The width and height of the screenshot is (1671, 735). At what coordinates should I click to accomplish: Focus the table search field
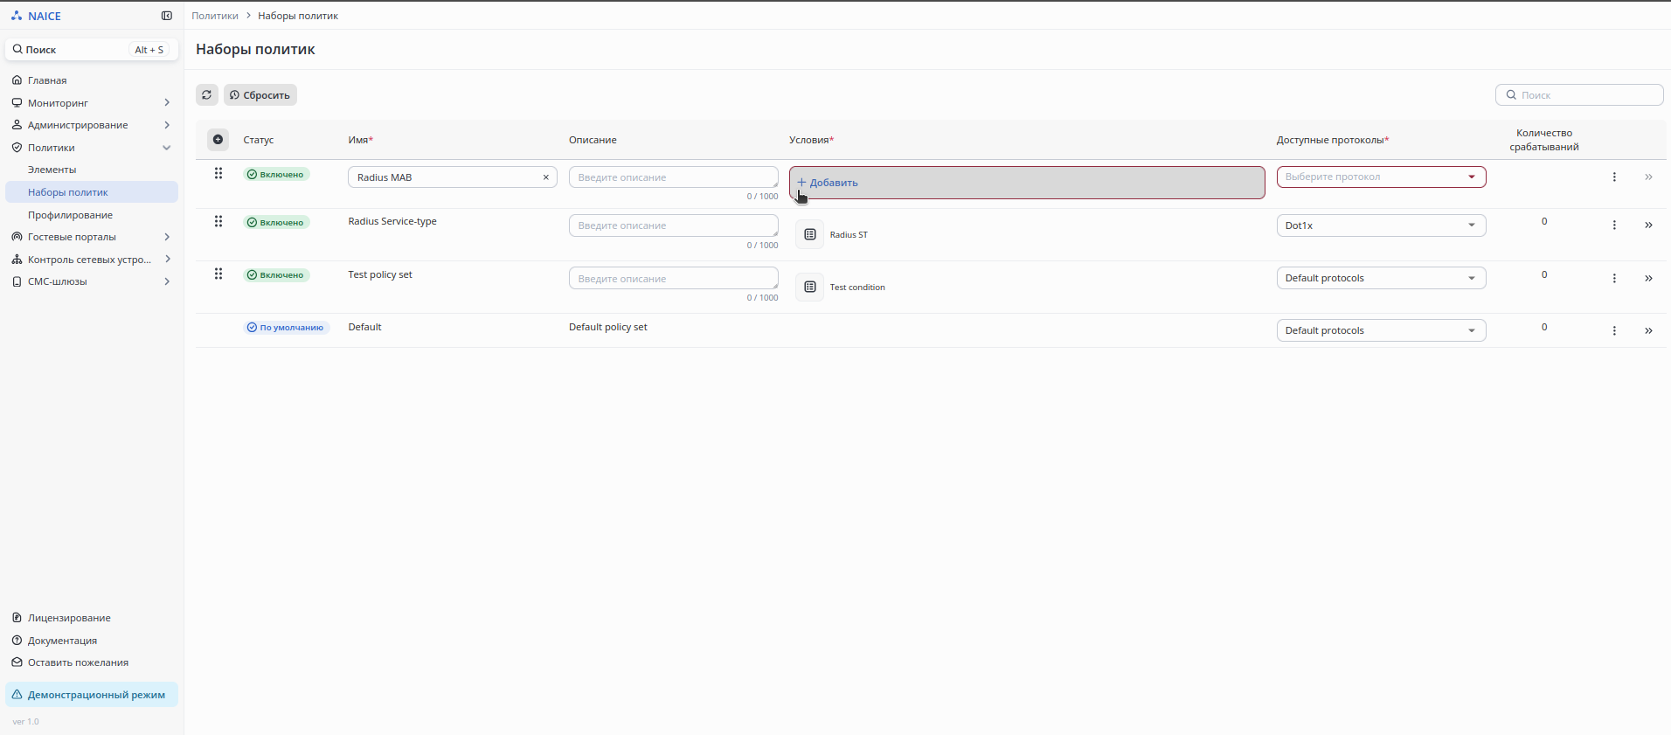tap(1579, 95)
